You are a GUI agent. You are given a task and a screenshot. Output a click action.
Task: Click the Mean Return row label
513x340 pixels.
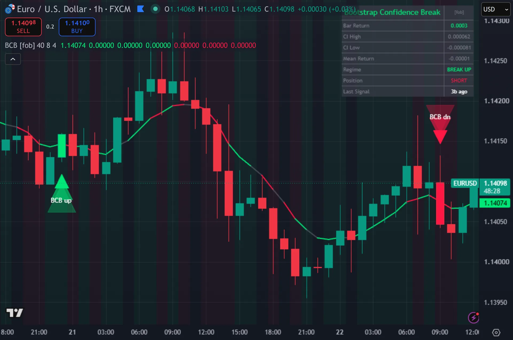click(x=359, y=59)
